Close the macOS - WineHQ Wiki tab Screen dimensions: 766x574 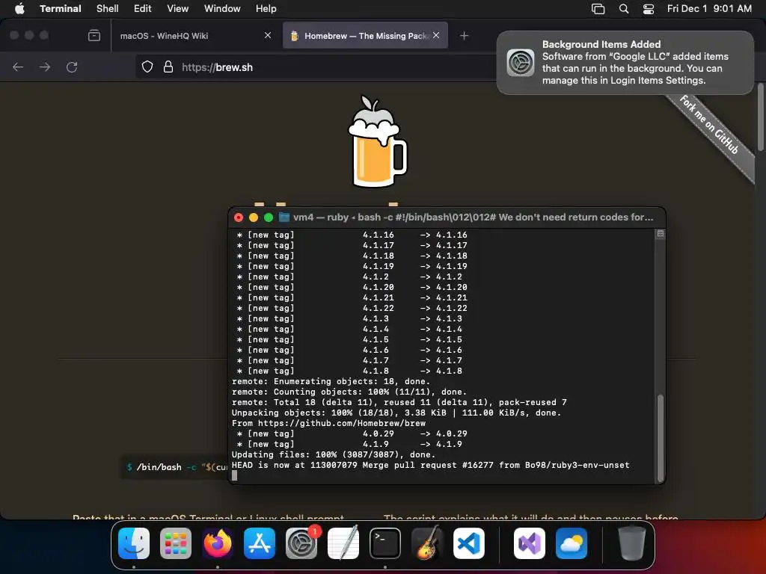[267, 35]
